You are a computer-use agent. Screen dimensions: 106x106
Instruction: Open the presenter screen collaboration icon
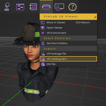(59, 7)
